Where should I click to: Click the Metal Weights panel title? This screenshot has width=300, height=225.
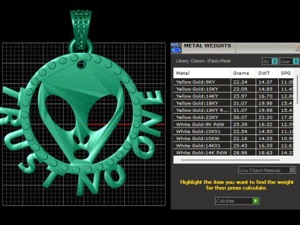(x=207, y=46)
